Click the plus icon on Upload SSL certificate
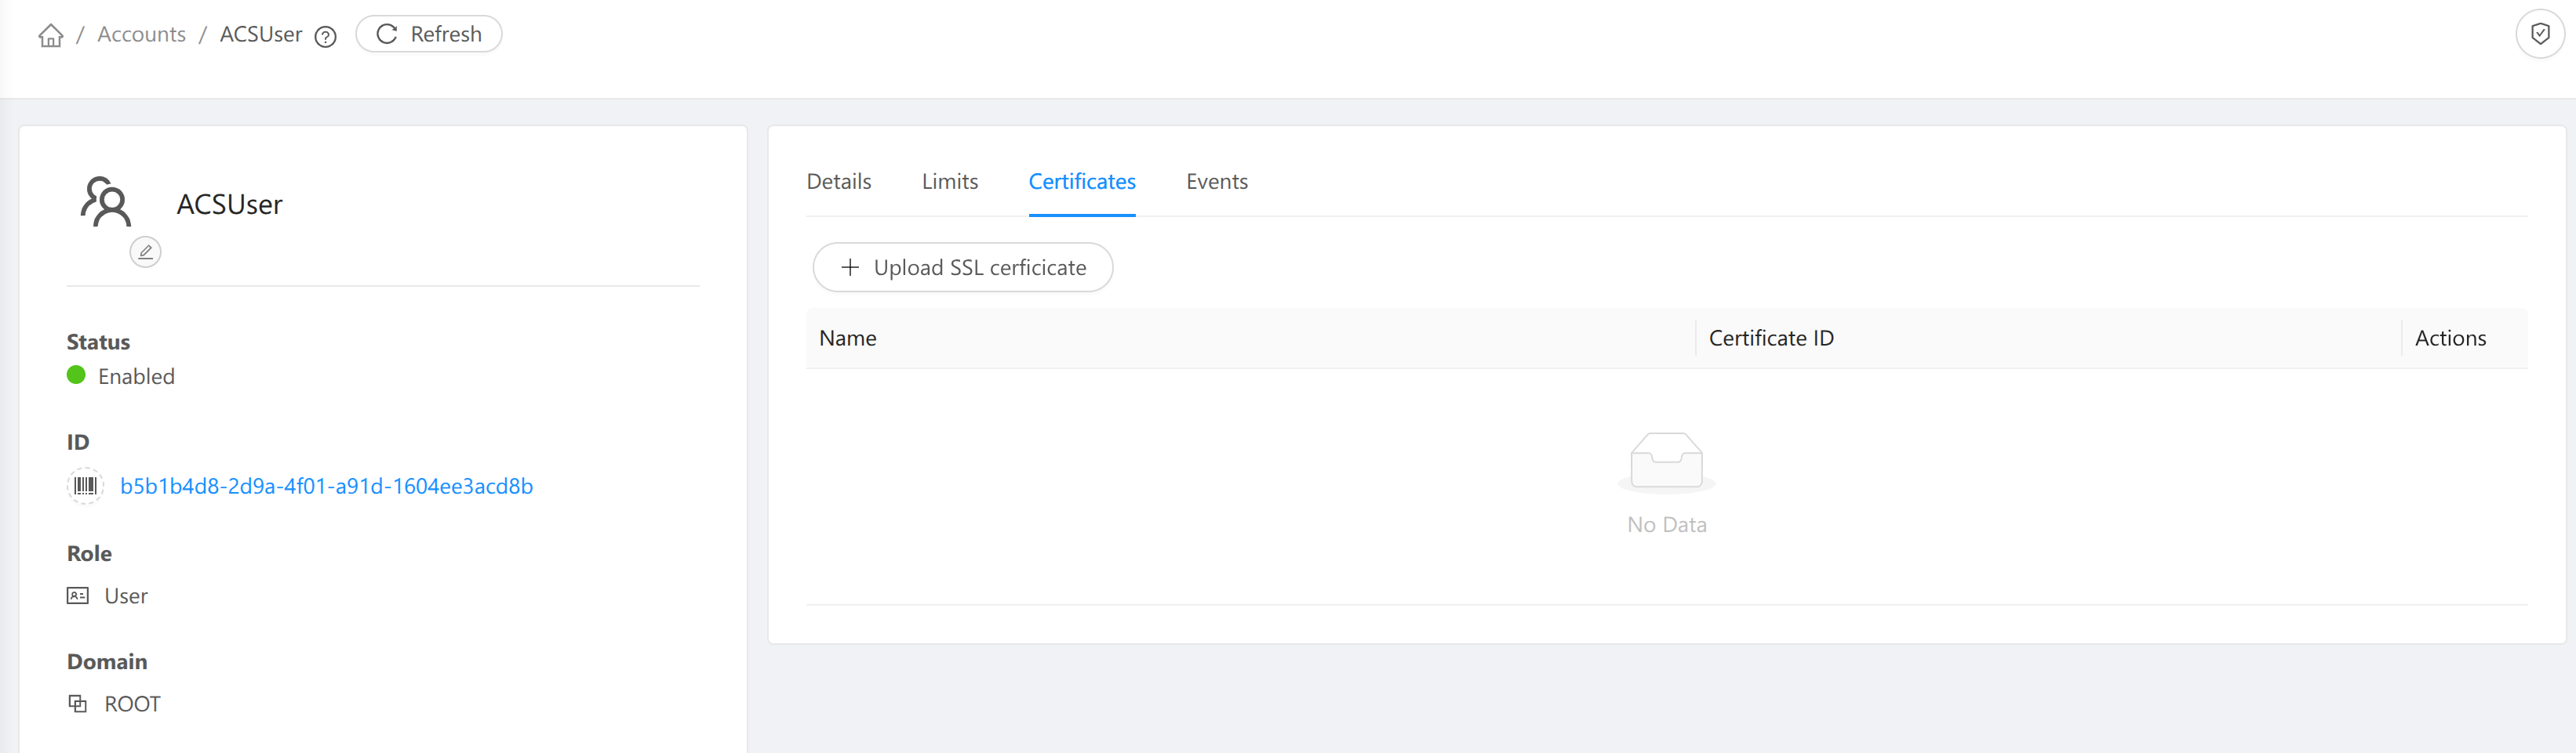The height and width of the screenshot is (753, 2576). (850, 268)
